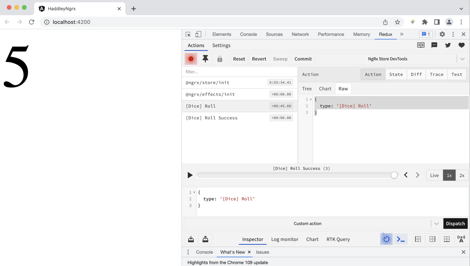Screen dimensions: 470x266
Task: Toggle the dispatcher terminal prompt icon
Action: [401, 239]
